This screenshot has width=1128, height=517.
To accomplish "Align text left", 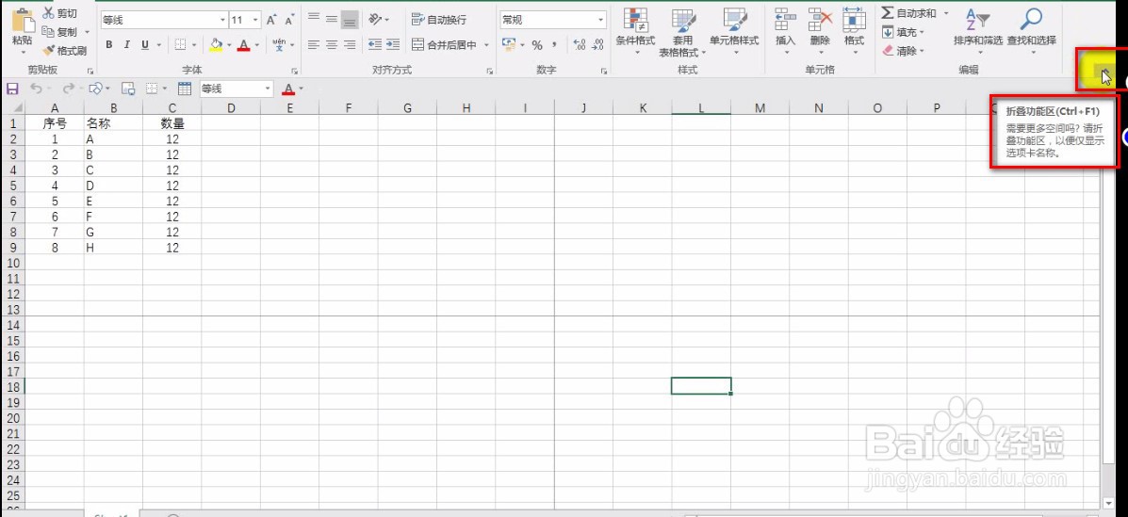I will click(x=313, y=44).
